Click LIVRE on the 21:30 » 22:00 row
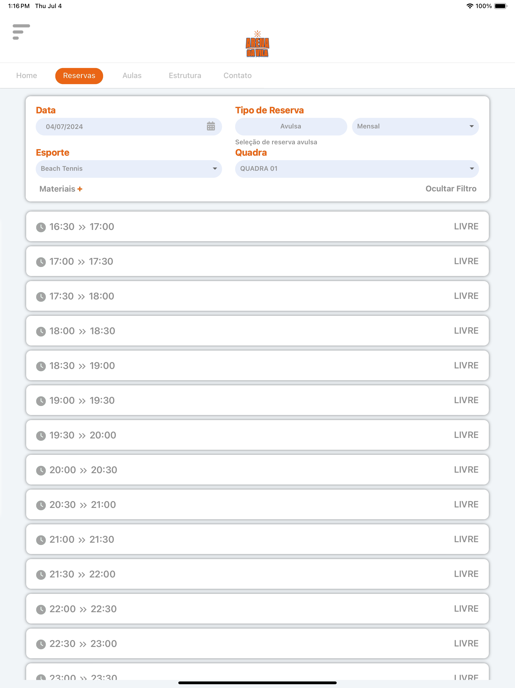The height and width of the screenshot is (688, 515). coord(466,574)
